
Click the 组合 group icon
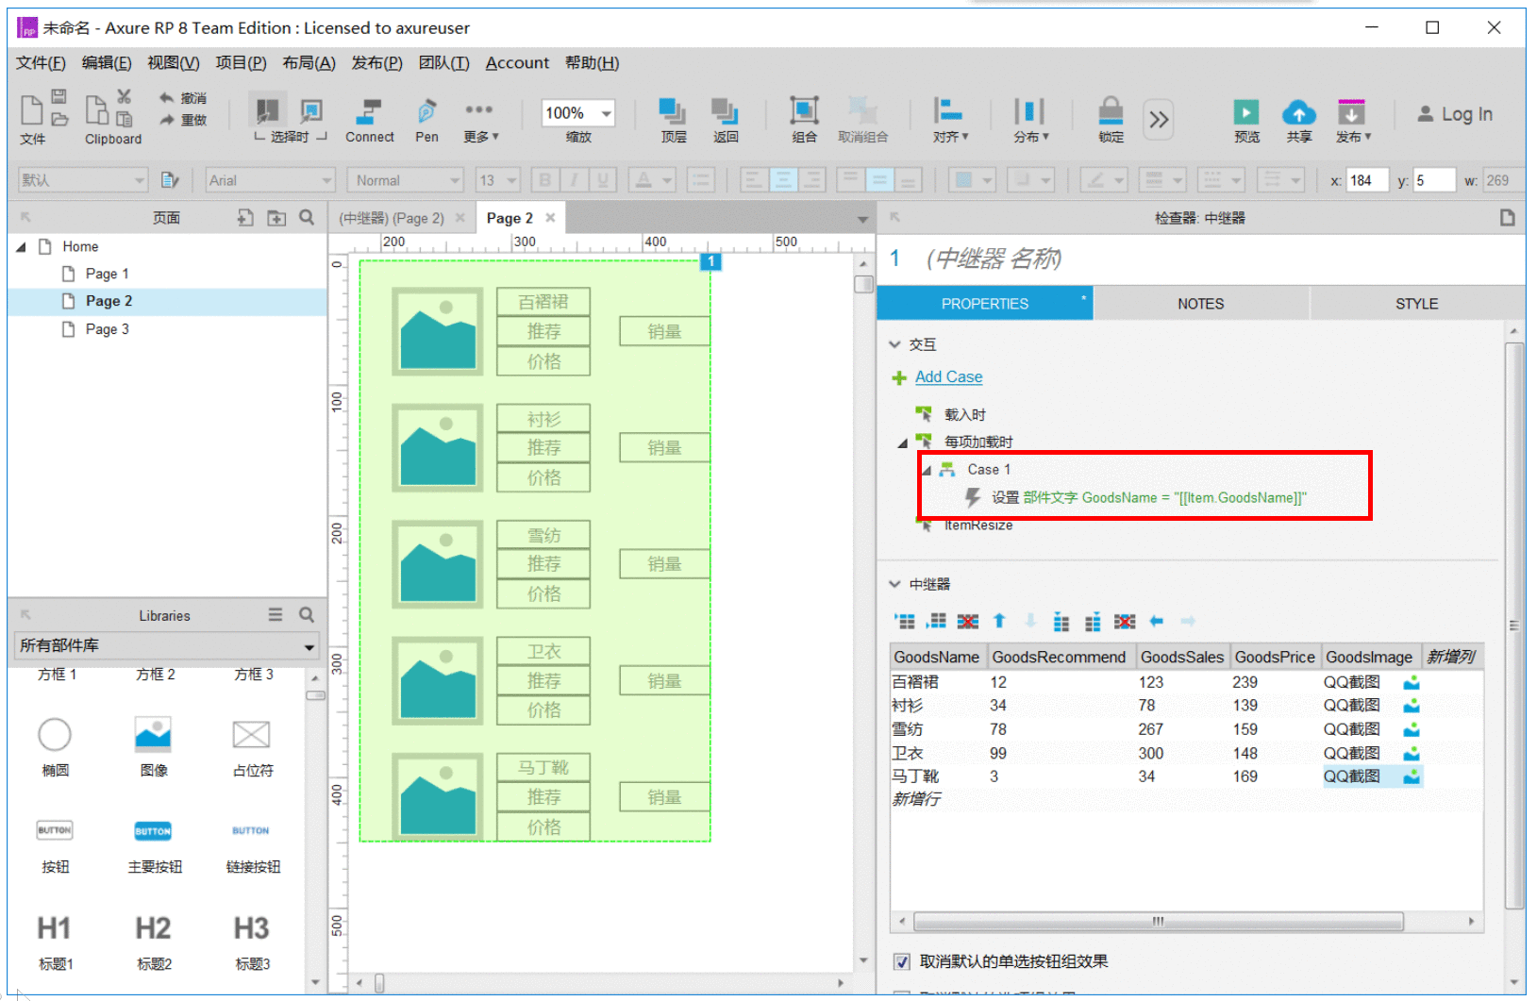804,111
